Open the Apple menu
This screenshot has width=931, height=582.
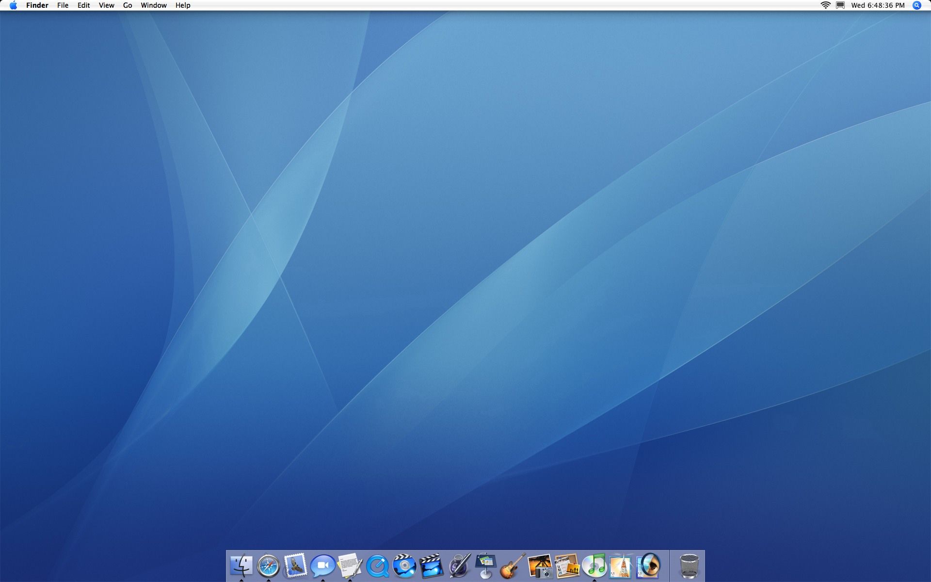[x=13, y=5]
